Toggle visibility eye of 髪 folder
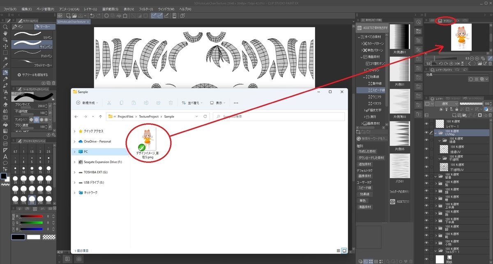The width and height of the screenshot is (493, 264). (x=426, y=183)
